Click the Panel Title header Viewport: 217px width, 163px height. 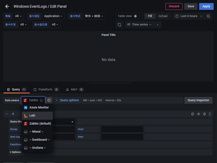tap(108, 35)
